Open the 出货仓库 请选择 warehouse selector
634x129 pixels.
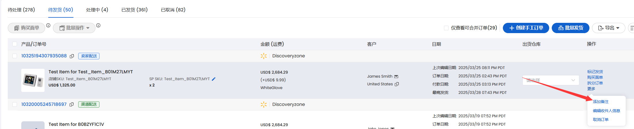point(551,80)
